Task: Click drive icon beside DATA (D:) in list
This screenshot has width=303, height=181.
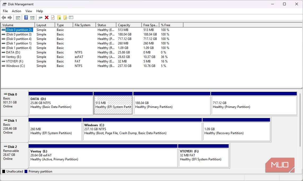Action: coord(3,52)
